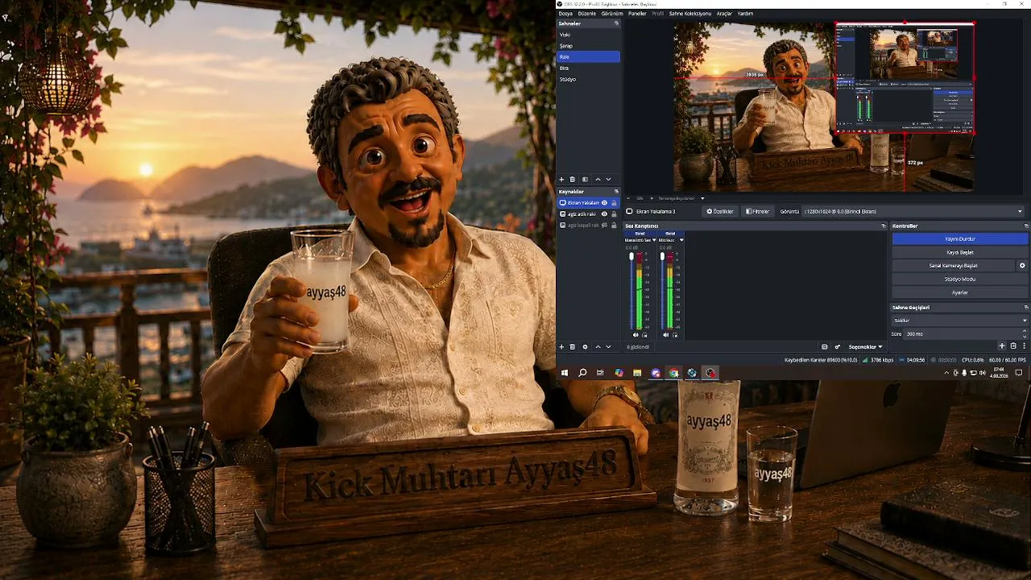Toggle lock on 'agiz acik raki' source
The height and width of the screenshot is (580, 1031).
614,214
